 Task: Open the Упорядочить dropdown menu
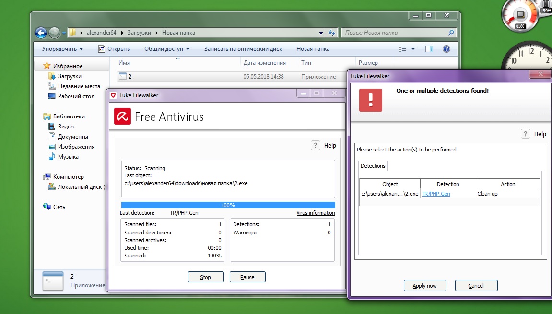62,49
